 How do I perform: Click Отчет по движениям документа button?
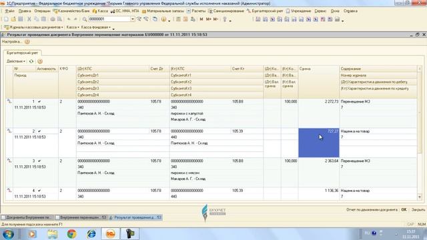[x=372, y=210]
